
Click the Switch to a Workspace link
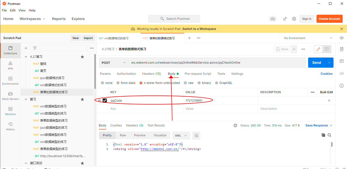(x=199, y=29)
